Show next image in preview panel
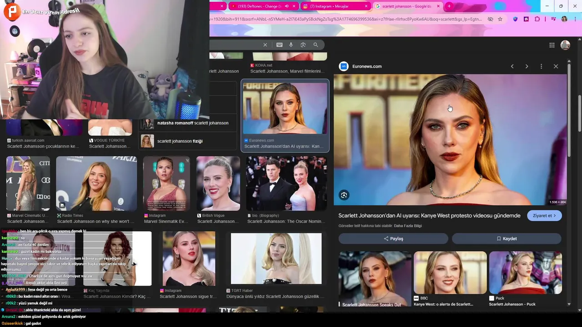 click(x=527, y=66)
